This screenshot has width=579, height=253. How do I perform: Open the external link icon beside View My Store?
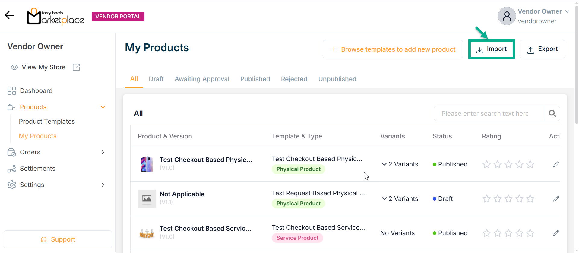pyautogui.click(x=76, y=67)
